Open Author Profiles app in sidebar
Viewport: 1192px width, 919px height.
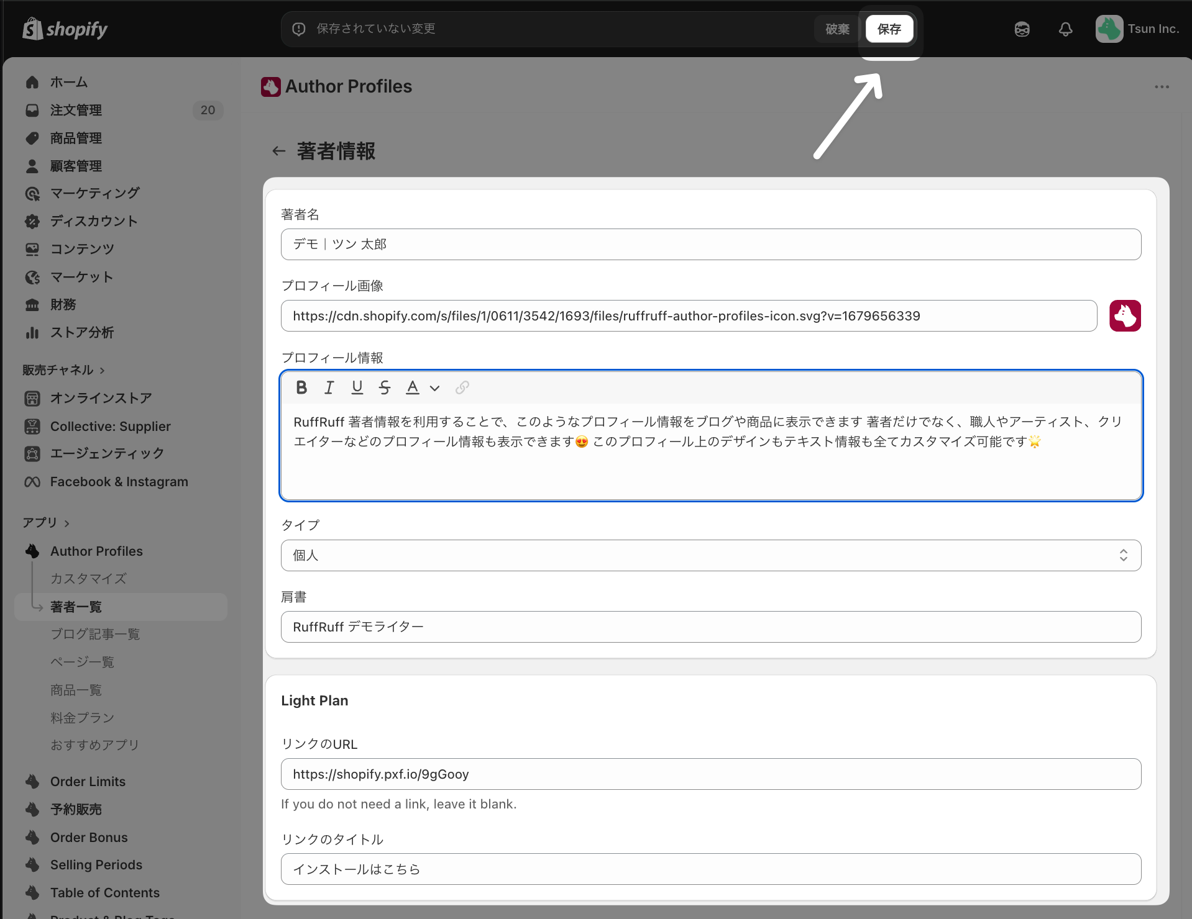pyautogui.click(x=96, y=551)
